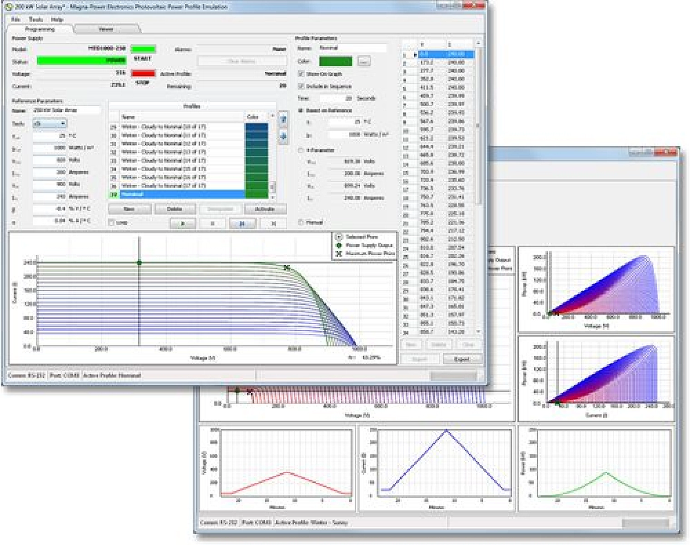Click the Delete profile button
This screenshot has height=545, width=690.
(x=175, y=209)
